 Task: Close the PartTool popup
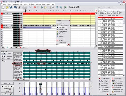69,20
